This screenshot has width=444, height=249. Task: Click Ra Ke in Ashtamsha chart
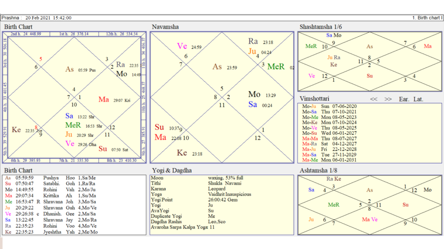pos(333,179)
